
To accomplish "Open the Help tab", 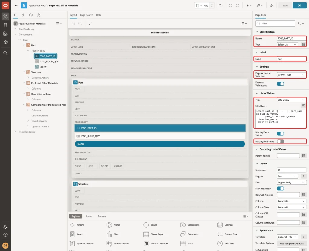I will [99, 15].
